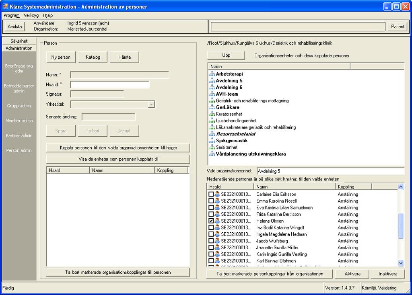Sort by the Koppling column in person list
This screenshot has width=412, height=295.
pos(353,187)
